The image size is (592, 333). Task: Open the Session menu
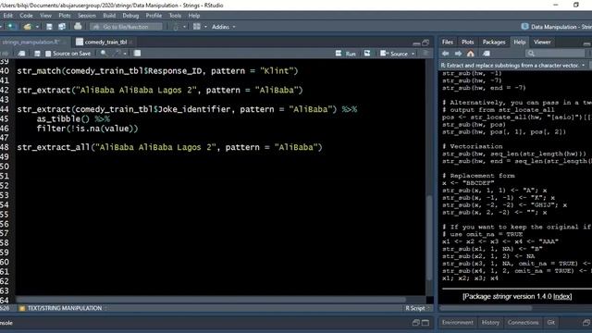point(87,16)
